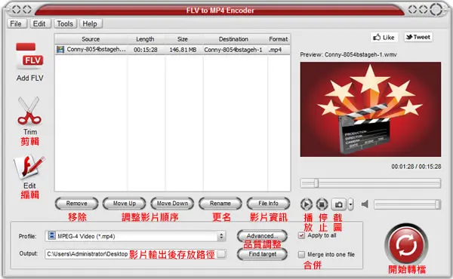Enable Merge into one file
453x279 pixels.
[301, 254]
